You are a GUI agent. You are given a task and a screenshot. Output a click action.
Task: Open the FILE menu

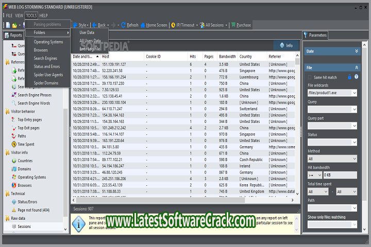[9, 15]
